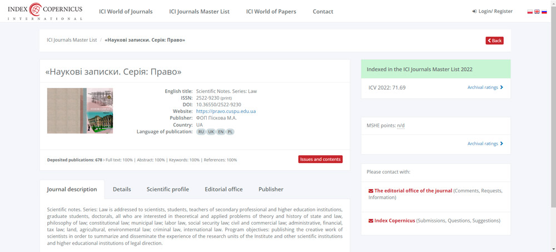Click the Index Copernicus International logo

pos(44,11)
